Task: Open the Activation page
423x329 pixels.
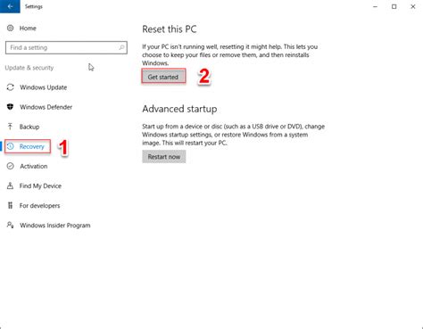Action: pyautogui.click(x=34, y=166)
